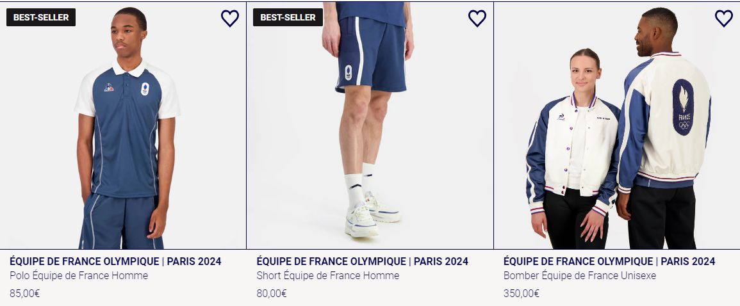
Task: Click the Olympic emblem on the shorts leg
Action: [348, 72]
